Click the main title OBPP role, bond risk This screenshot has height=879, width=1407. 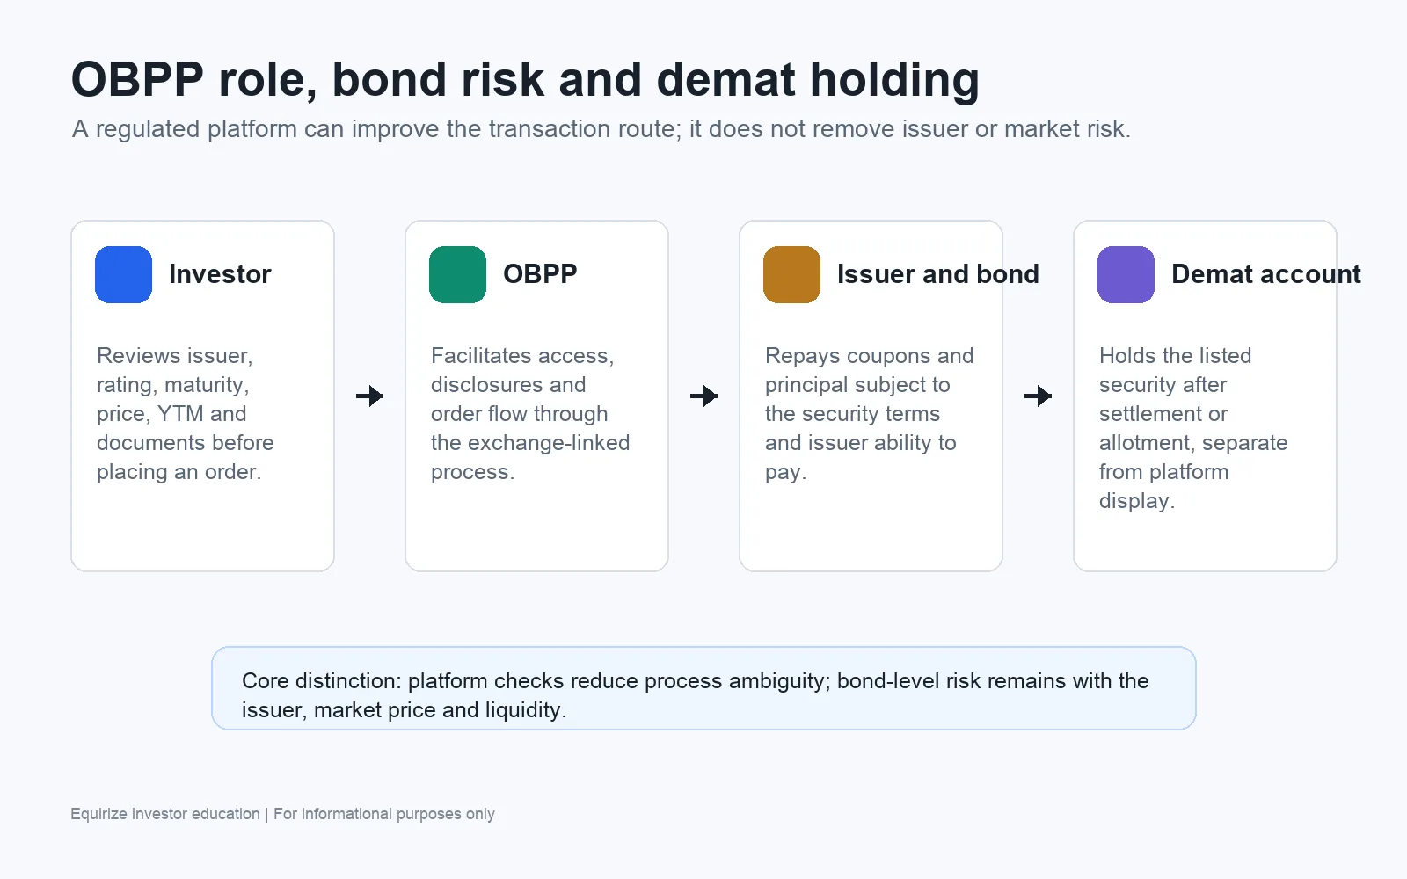tap(525, 79)
